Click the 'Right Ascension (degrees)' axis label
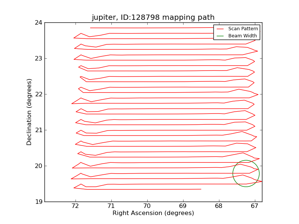This screenshot has width=299, height=224. [x=153, y=213]
